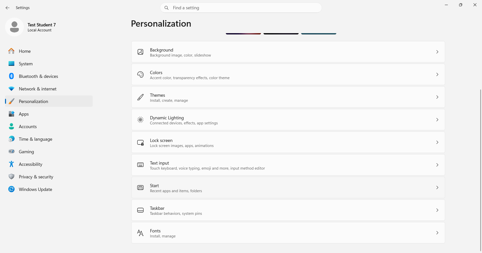Go back using the arrow button
482x253 pixels.
click(8, 8)
